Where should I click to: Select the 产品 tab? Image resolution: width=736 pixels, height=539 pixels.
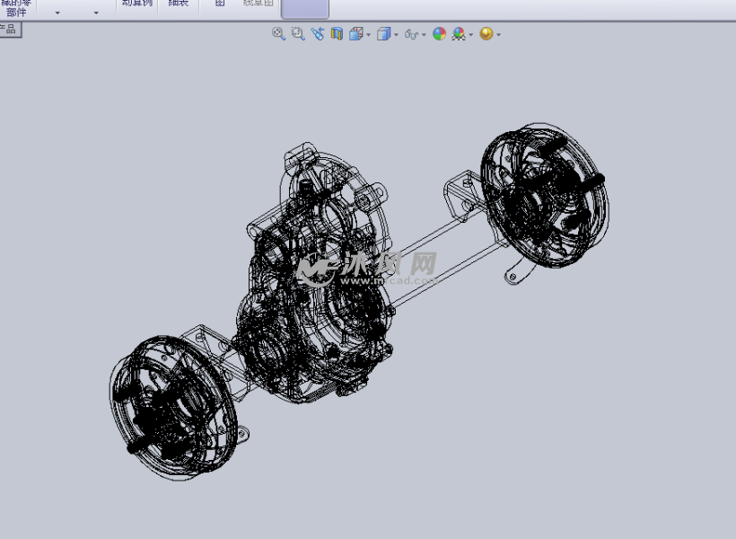(10, 30)
